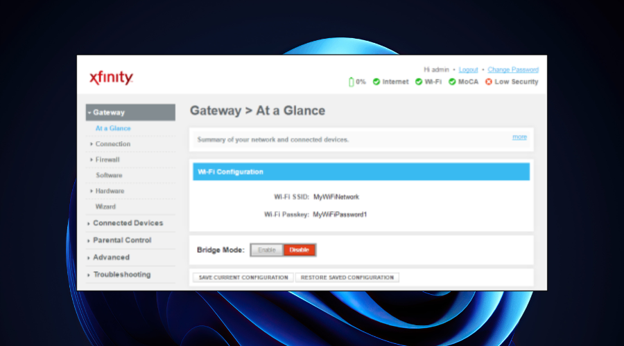
Task: Click the more link in summary
Action: [x=519, y=137]
